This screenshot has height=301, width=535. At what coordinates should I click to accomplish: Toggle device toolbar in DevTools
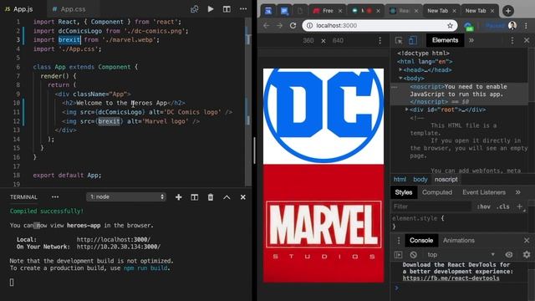pos(412,41)
